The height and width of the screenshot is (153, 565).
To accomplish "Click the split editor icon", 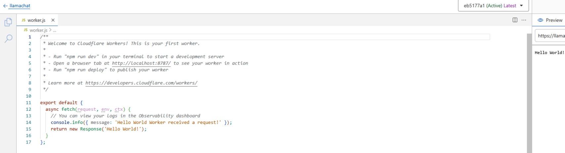I will tap(515, 20).
